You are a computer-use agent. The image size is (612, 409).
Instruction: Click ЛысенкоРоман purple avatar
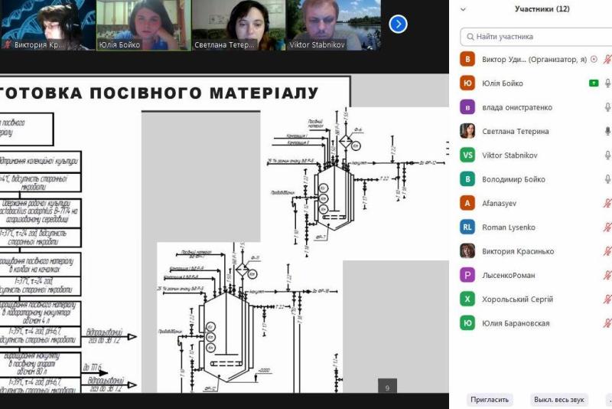(x=467, y=275)
